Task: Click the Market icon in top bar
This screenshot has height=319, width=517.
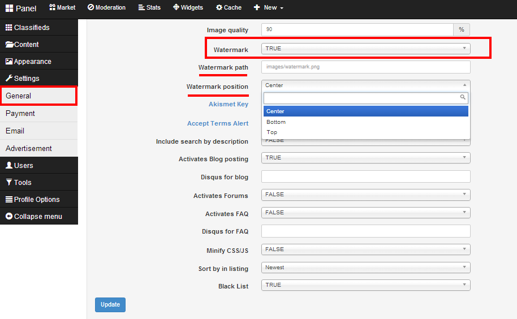Action: tap(52, 7)
